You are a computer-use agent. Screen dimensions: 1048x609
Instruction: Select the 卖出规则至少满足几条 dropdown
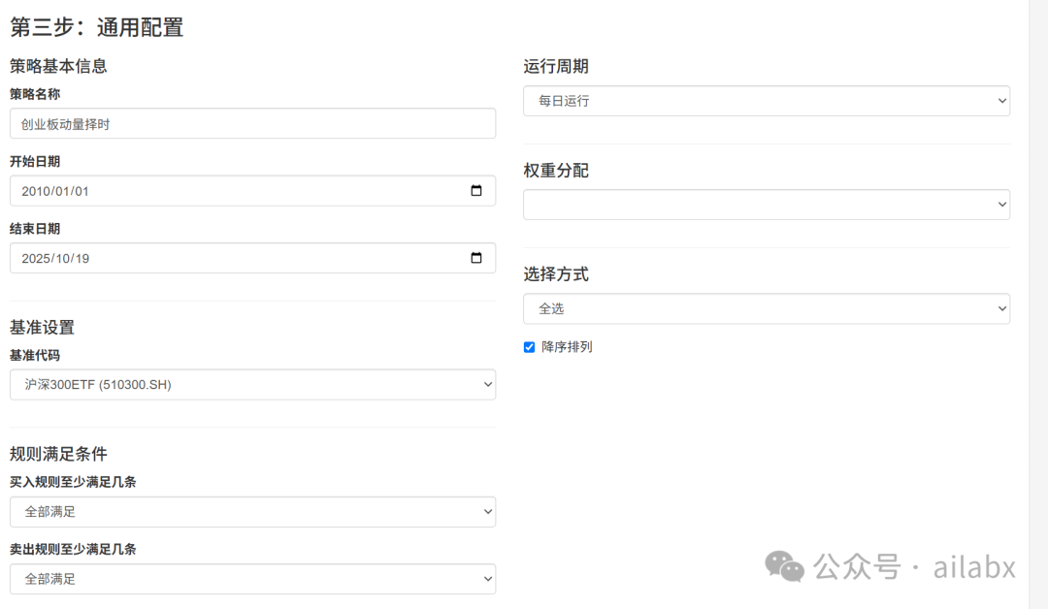pos(252,579)
